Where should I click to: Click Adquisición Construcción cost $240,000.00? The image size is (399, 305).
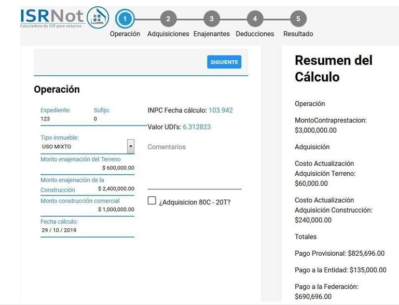(313, 220)
